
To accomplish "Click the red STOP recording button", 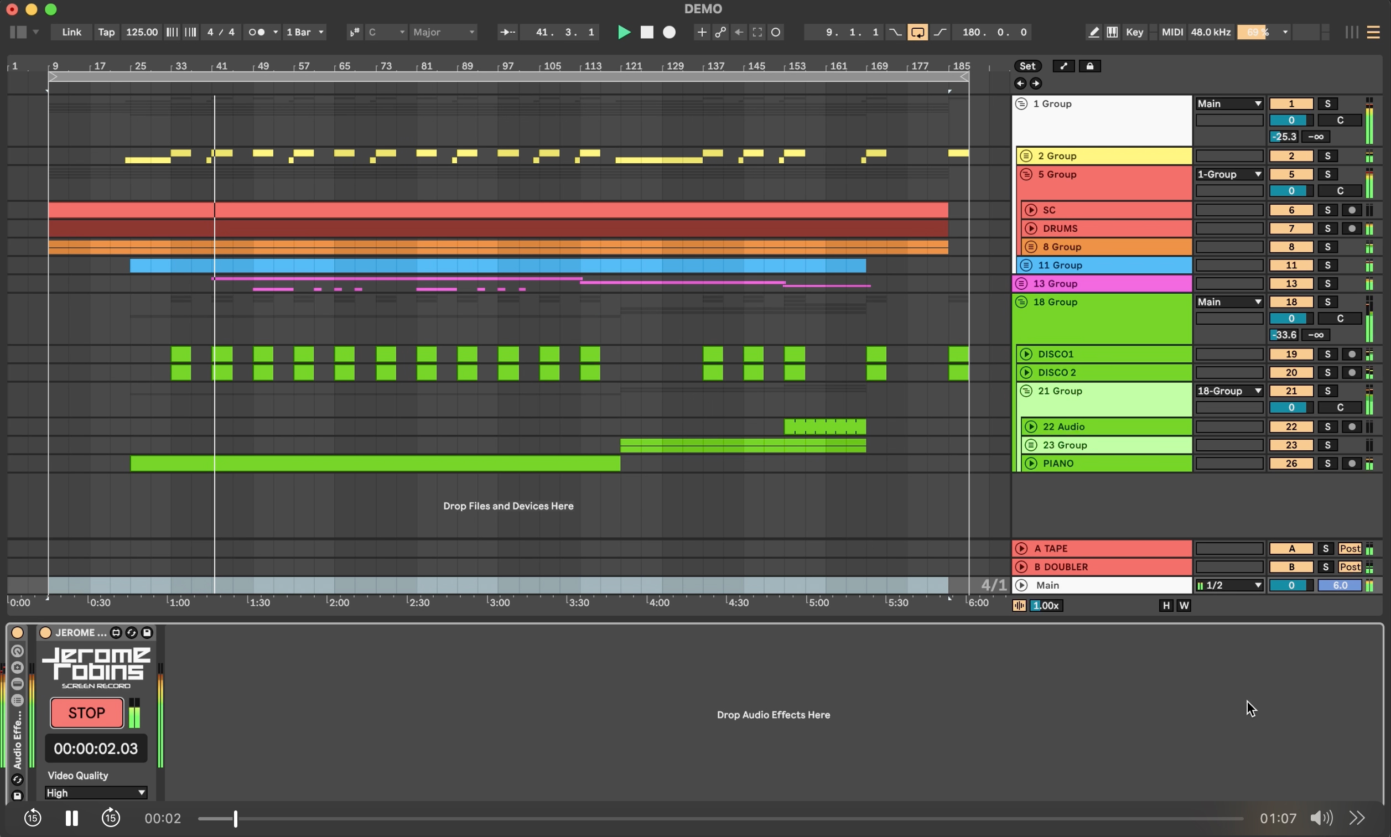I will point(86,713).
